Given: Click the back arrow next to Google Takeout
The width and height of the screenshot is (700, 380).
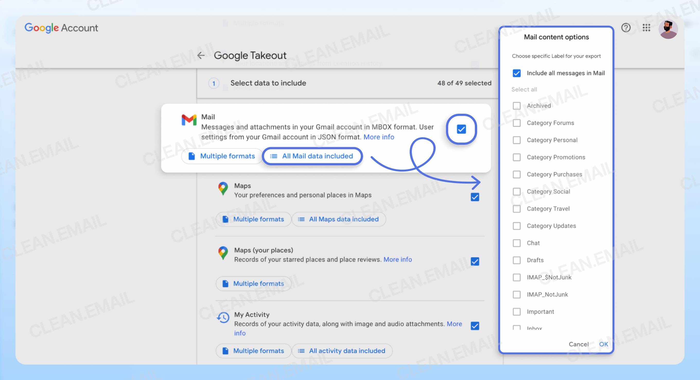Looking at the screenshot, I should (x=201, y=55).
